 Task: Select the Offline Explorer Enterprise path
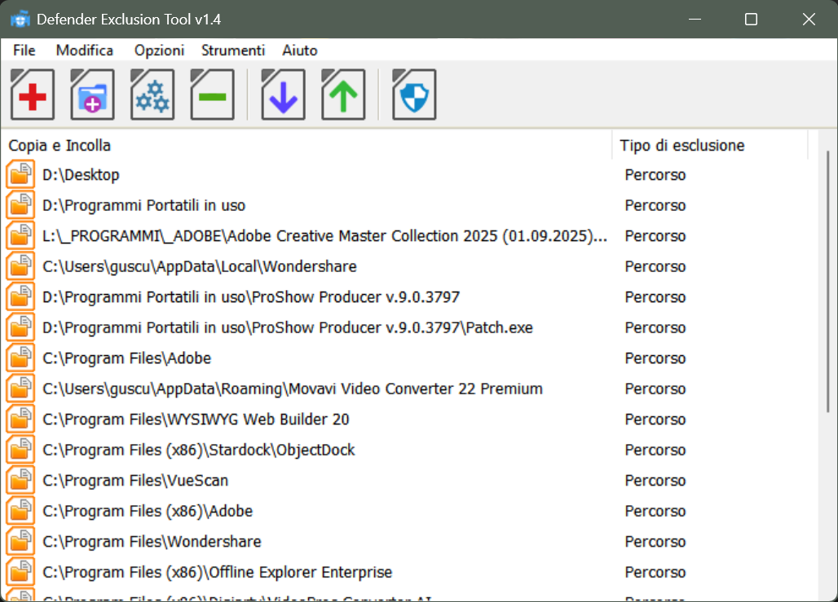pos(217,572)
